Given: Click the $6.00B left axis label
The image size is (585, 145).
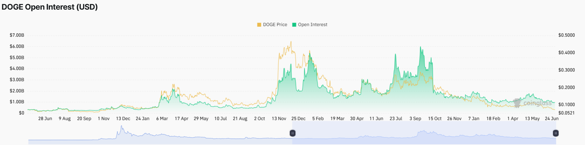Looking at the screenshot, I should 17,46.
